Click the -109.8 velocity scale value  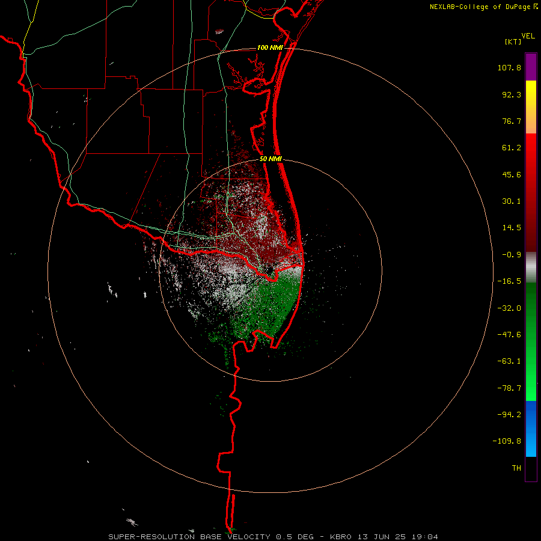pyautogui.click(x=507, y=441)
